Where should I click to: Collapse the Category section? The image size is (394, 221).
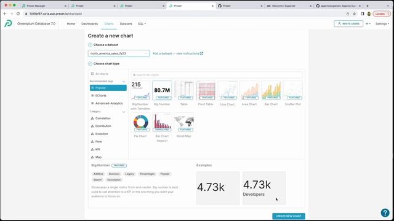(123, 112)
